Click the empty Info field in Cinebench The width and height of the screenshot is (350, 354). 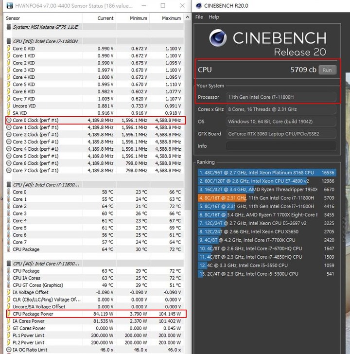(x=281, y=146)
